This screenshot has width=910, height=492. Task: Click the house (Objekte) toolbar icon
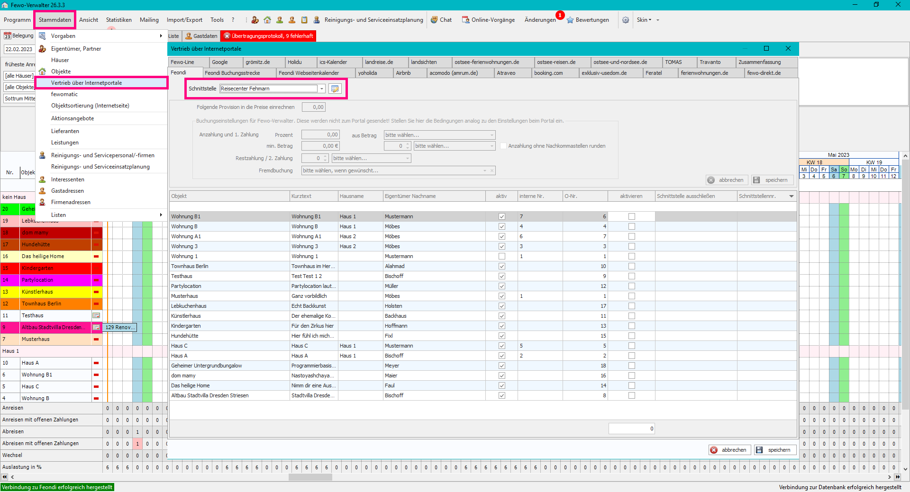pos(267,20)
